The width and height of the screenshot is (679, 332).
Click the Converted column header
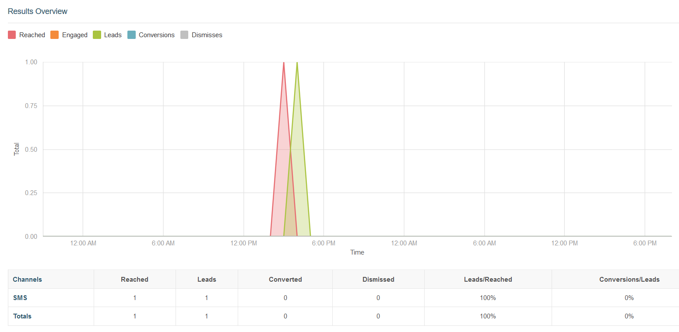point(285,279)
